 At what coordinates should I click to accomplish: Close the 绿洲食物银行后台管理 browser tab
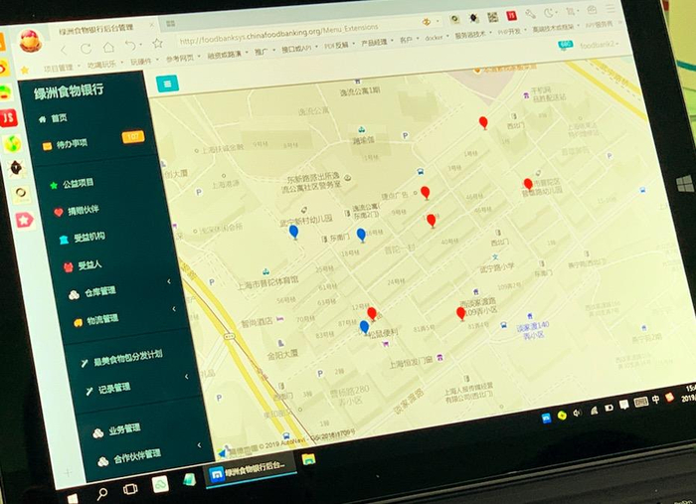pyautogui.click(x=152, y=25)
